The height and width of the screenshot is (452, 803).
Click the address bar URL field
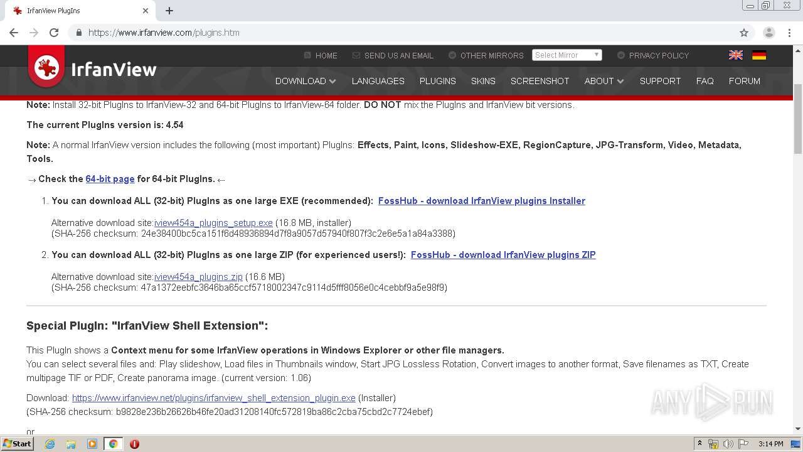pos(401,33)
